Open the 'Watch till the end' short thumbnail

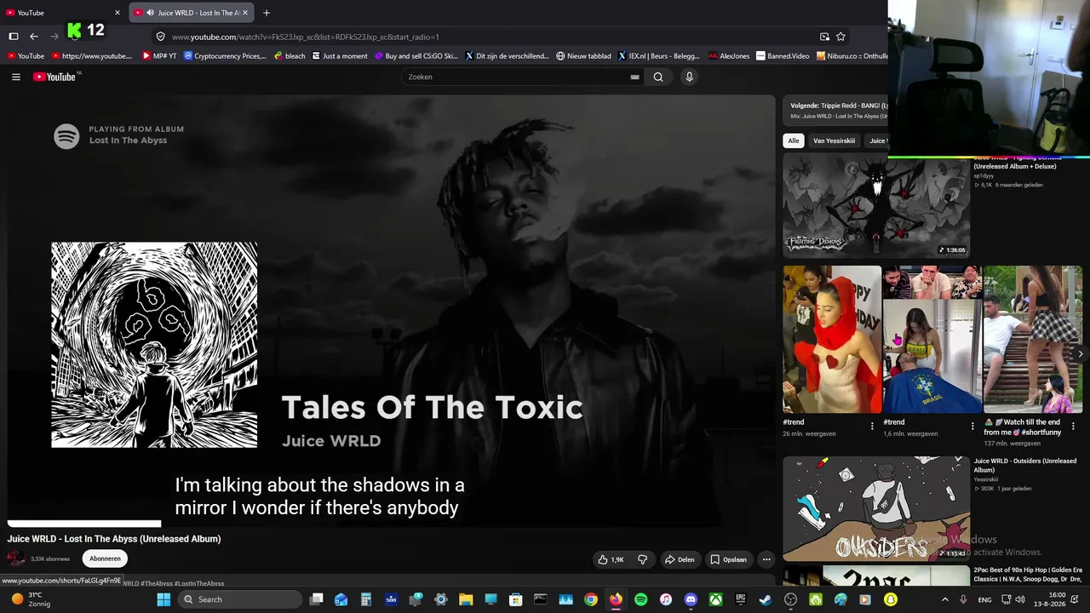click(x=1033, y=340)
